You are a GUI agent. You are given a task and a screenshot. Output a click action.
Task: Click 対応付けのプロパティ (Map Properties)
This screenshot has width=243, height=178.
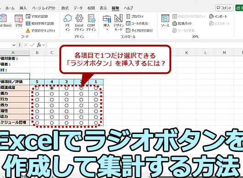point(189,16)
